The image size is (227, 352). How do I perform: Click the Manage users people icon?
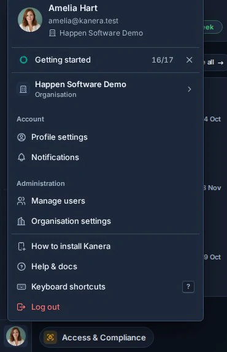[x=21, y=201]
